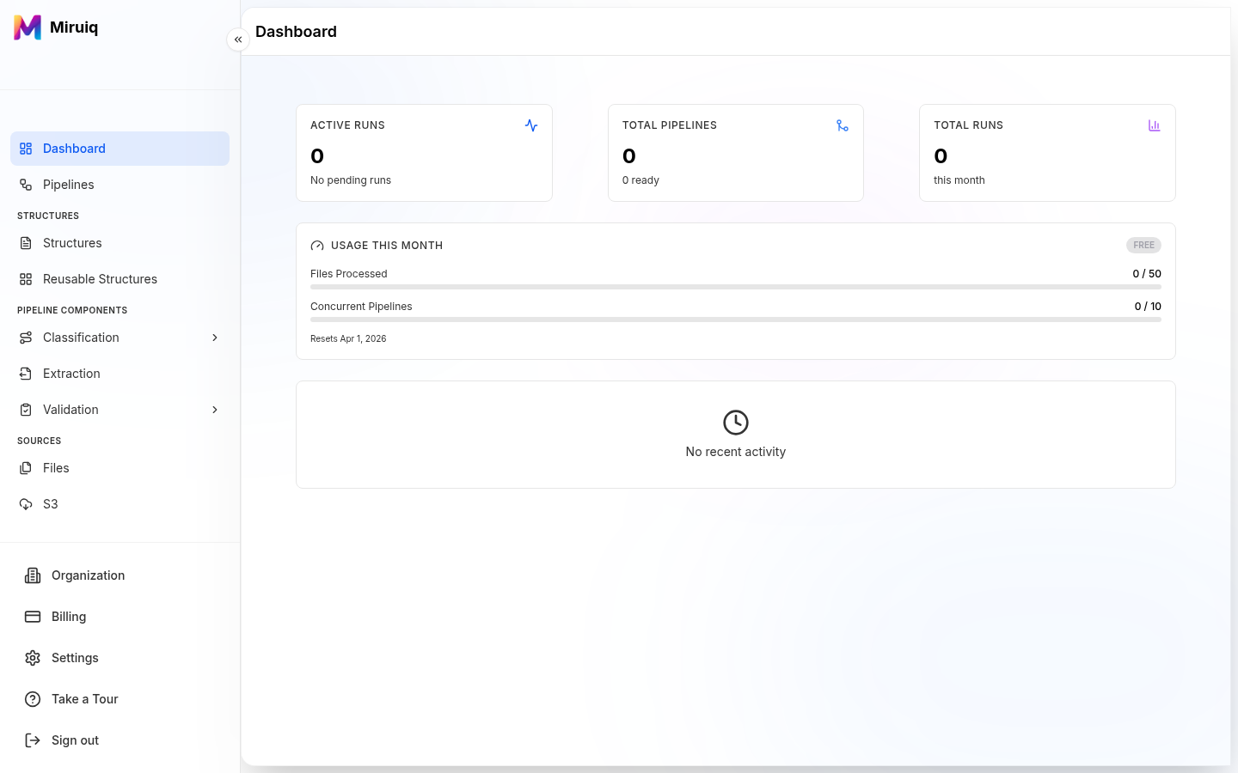Click the Billing card icon
The image size is (1238, 773).
[x=33, y=617]
